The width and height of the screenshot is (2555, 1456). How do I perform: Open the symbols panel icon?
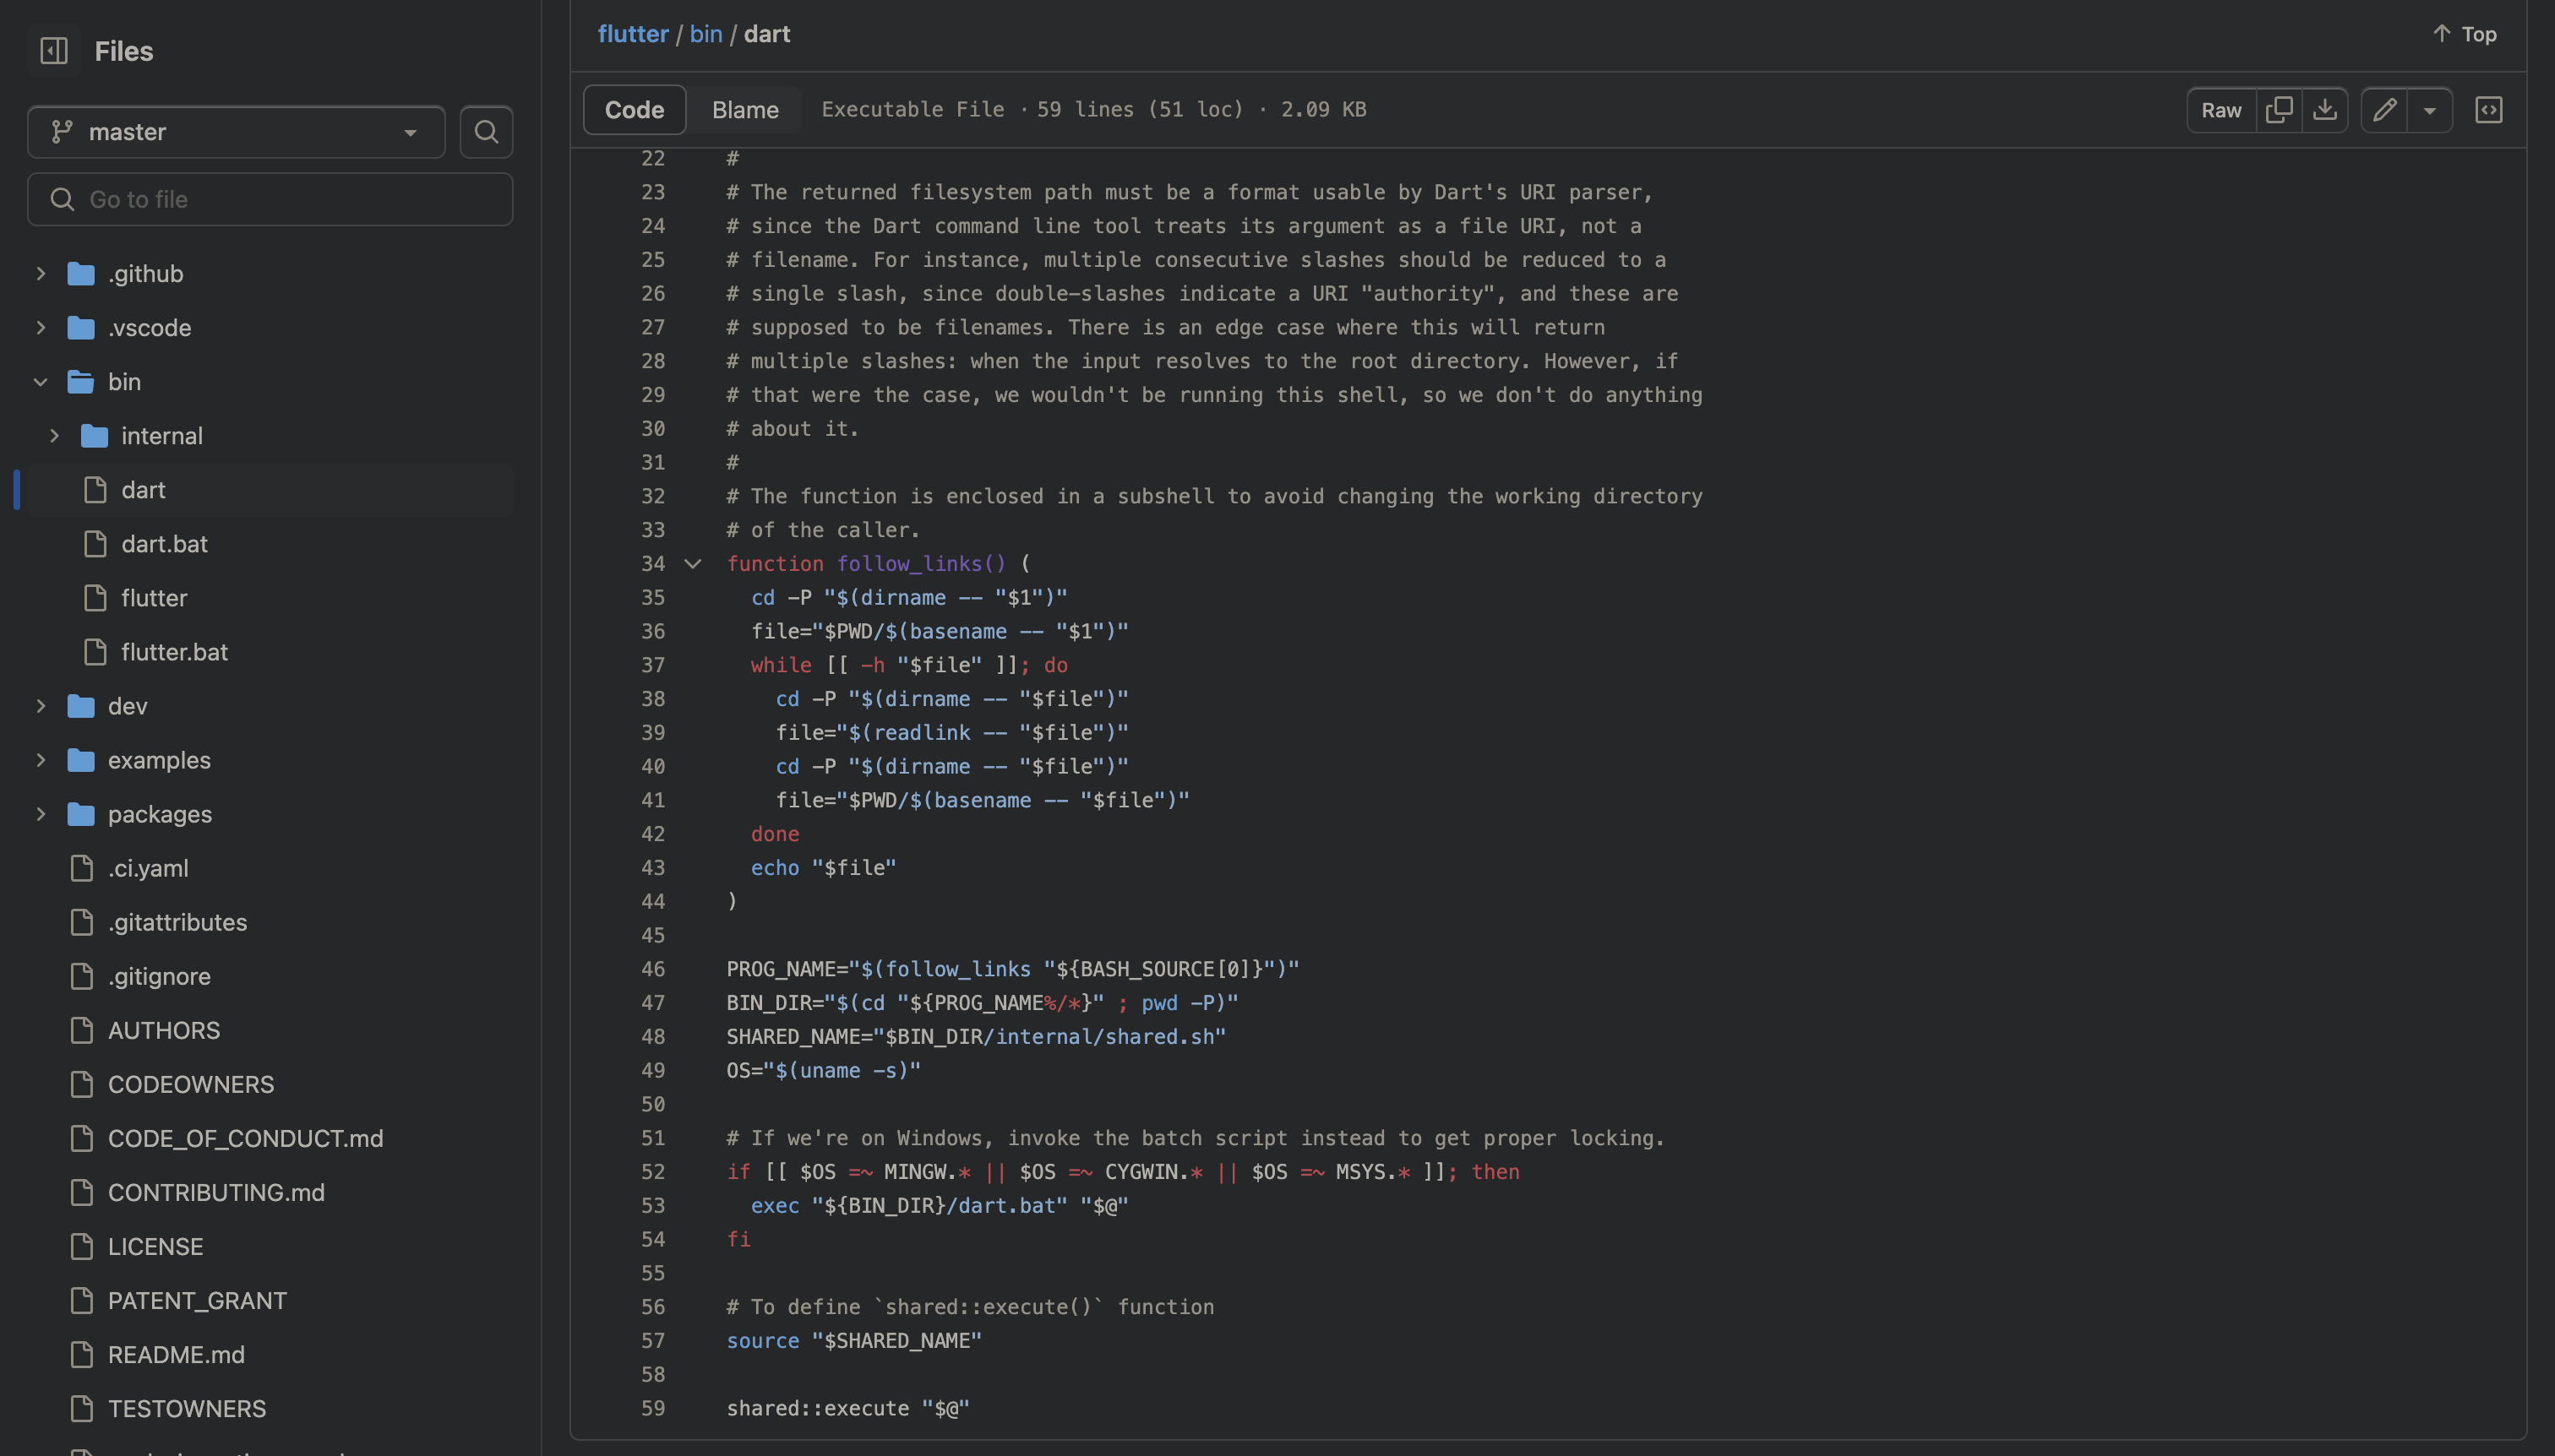(x=2488, y=110)
